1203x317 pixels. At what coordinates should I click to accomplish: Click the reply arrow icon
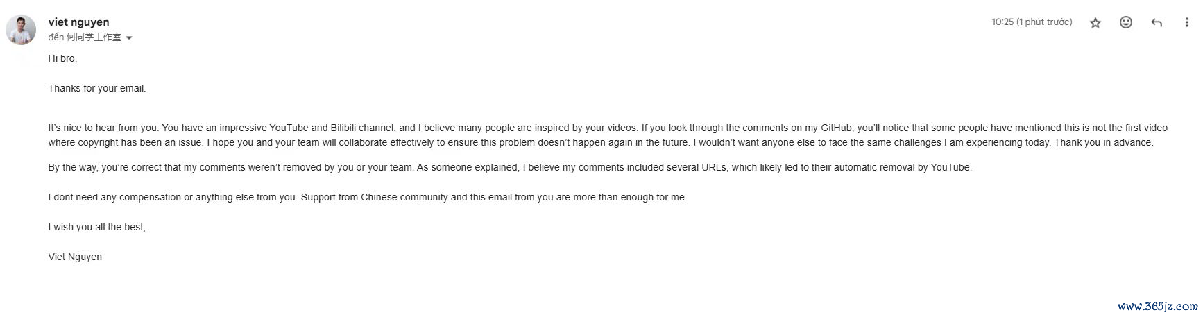(x=1157, y=22)
